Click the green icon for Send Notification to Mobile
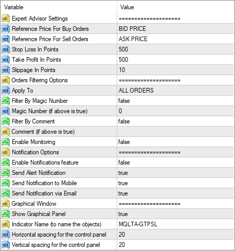235x251 pixels. [x=6, y=183]
